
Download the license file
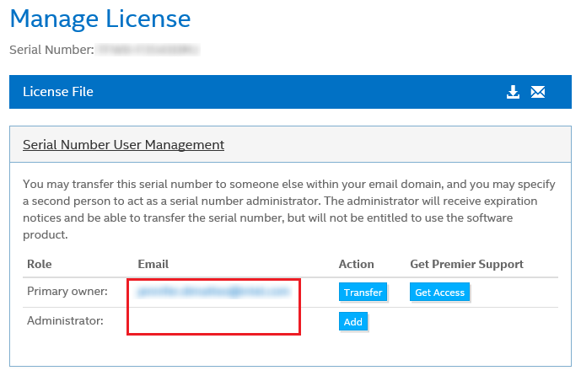pyautogui.click(x=513, y=92)
